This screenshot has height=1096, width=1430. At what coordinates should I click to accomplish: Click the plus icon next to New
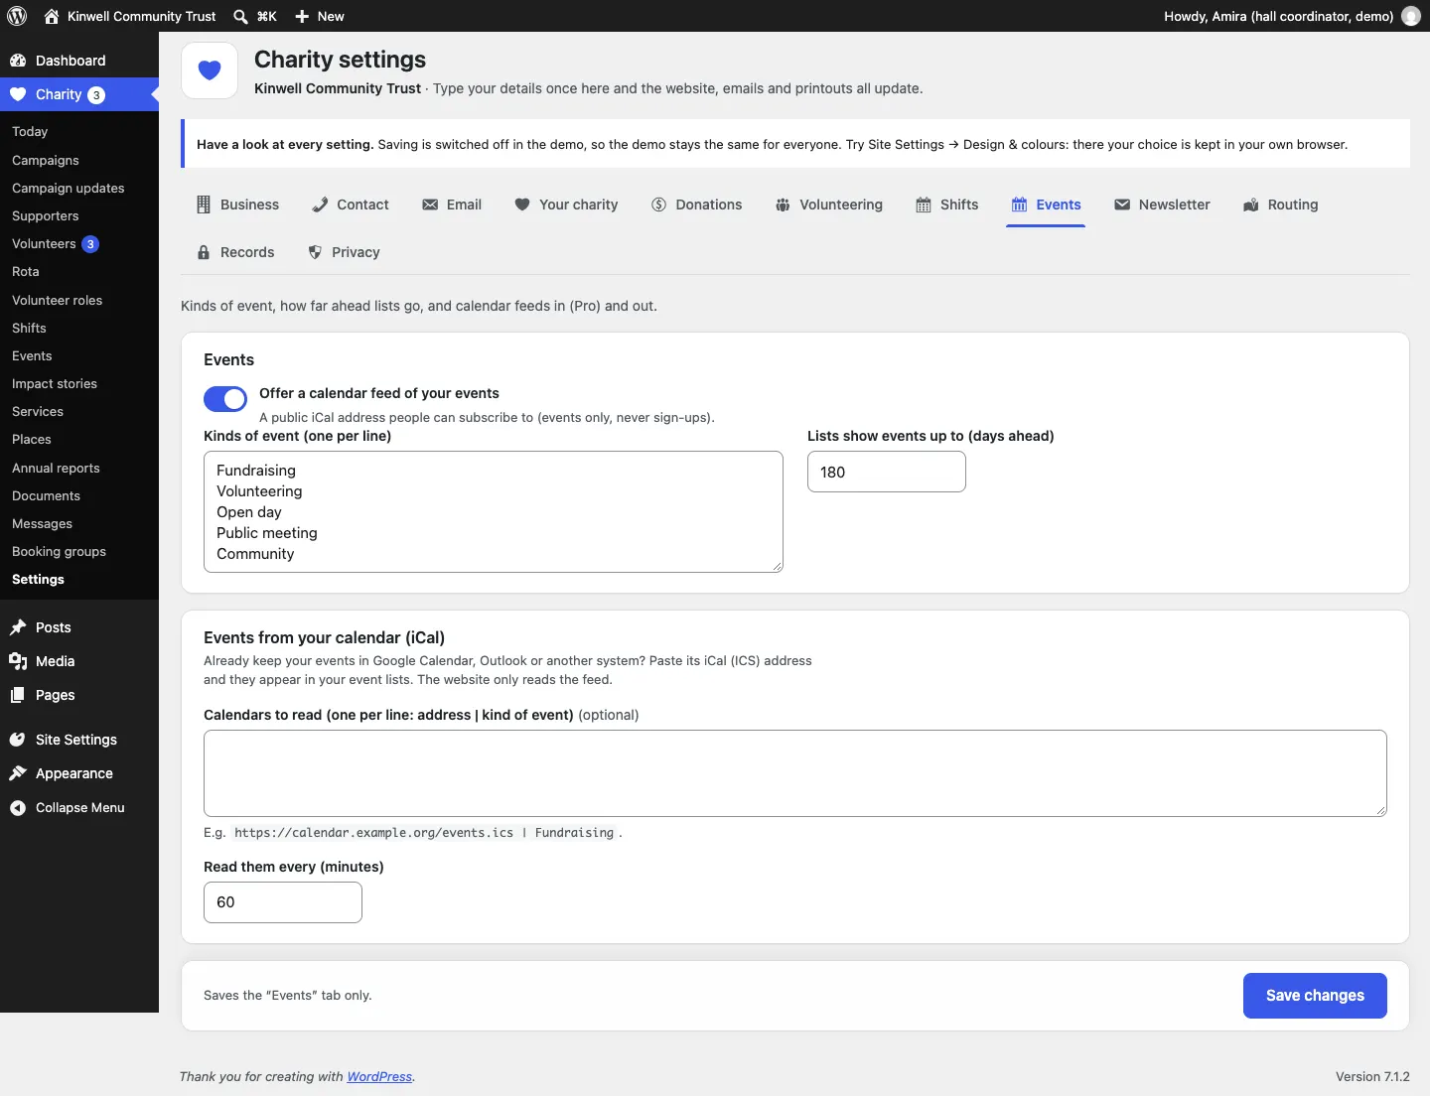click(x=302, y=16)
